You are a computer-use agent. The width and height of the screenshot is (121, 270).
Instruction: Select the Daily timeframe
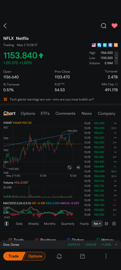point(19,224)
